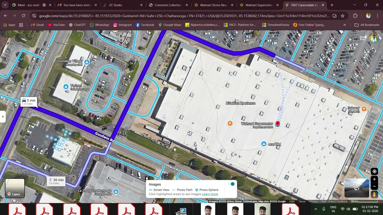The width and height of the screenshot is (383, 215).
Task: Open the YouTube bookmark
Action: click(x=56, y=25)
